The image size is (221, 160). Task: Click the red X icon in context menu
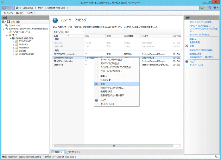(96, 84)
